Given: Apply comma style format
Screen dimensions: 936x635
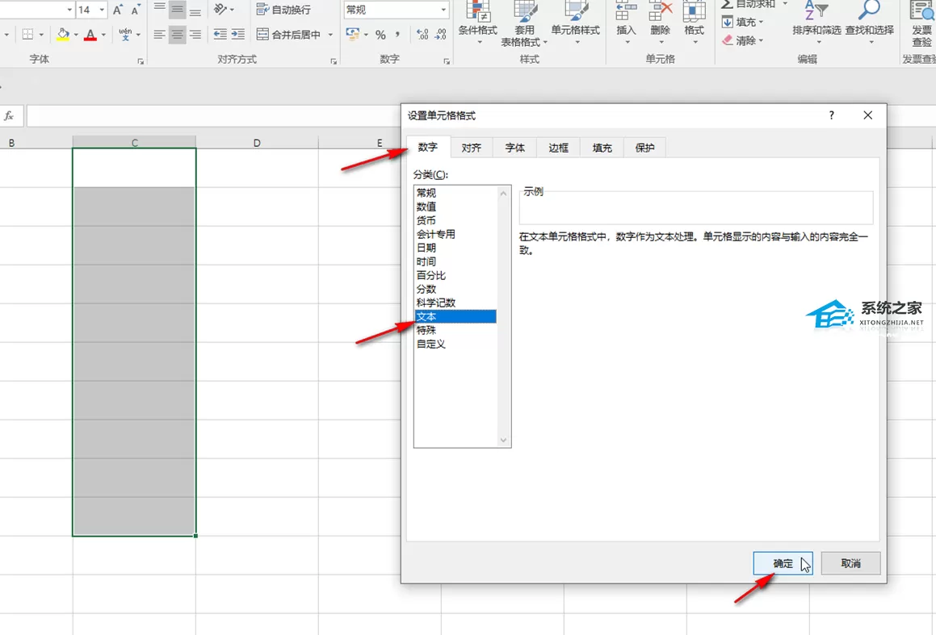Looking at the screenshot, I should (397, 36).
